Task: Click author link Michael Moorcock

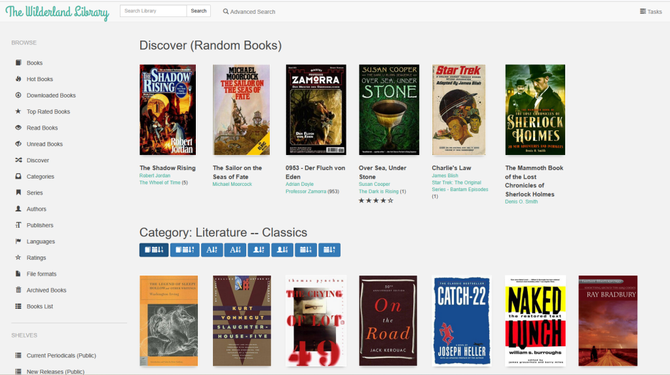Action: (x=232, y=184)
